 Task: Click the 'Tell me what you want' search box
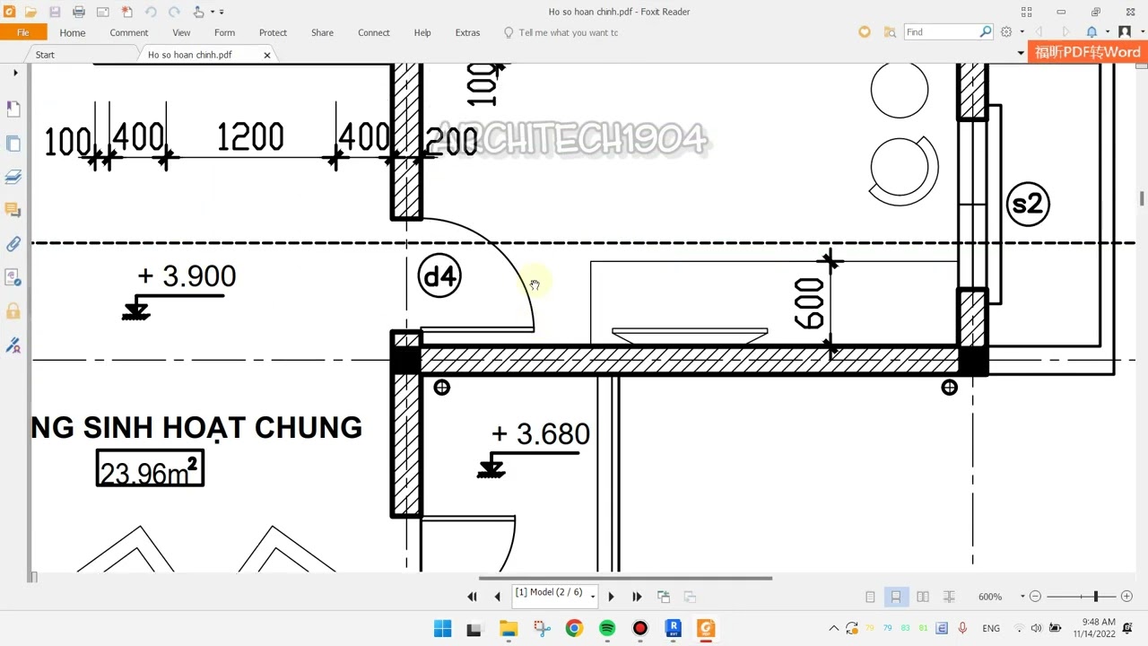coord(562,32)
